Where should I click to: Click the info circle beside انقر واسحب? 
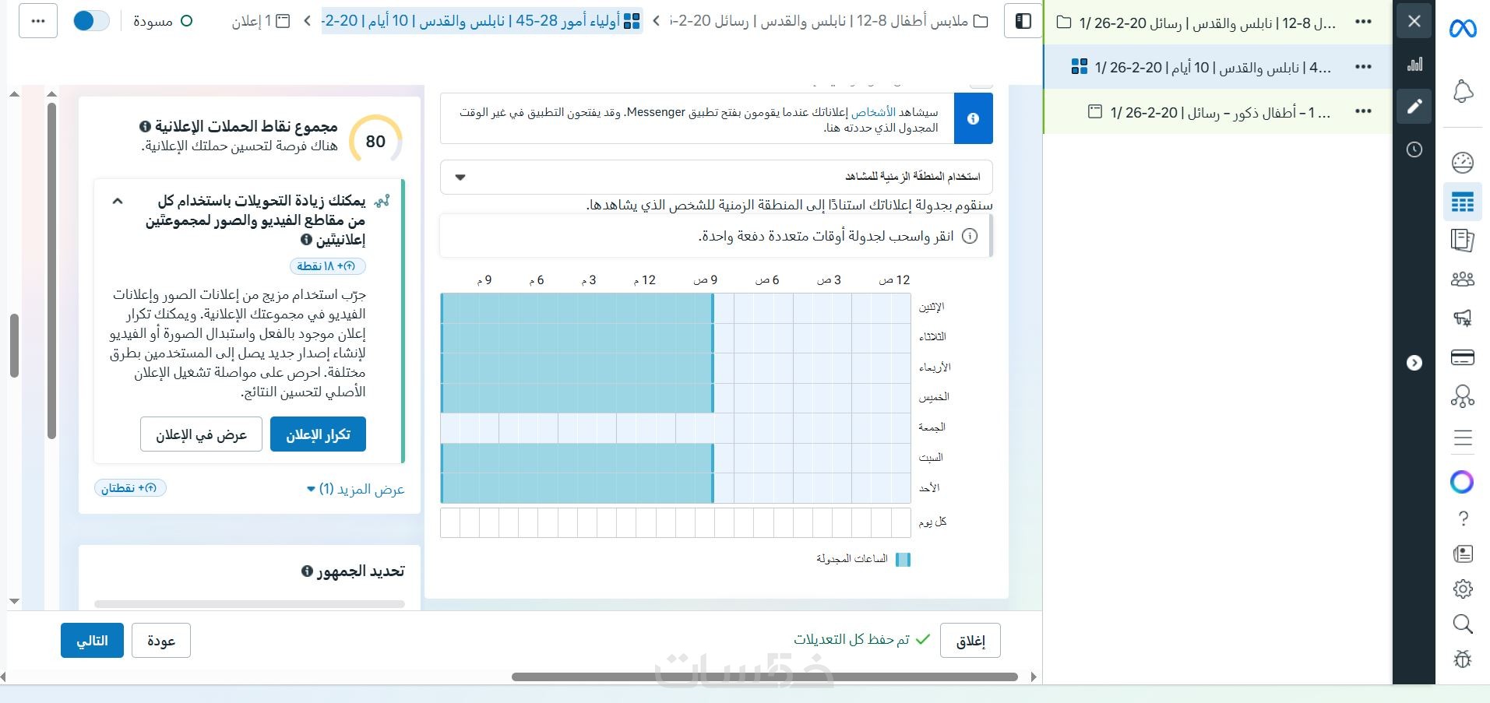click(970, 236)
